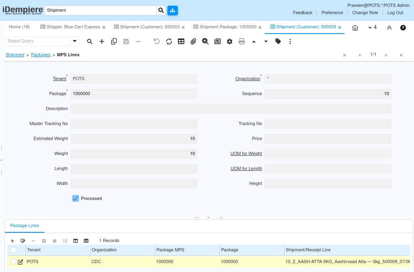Viewport: 414px width, 272px height.
Task: Click the Tenant field label link
Action: tap(59, 79)
